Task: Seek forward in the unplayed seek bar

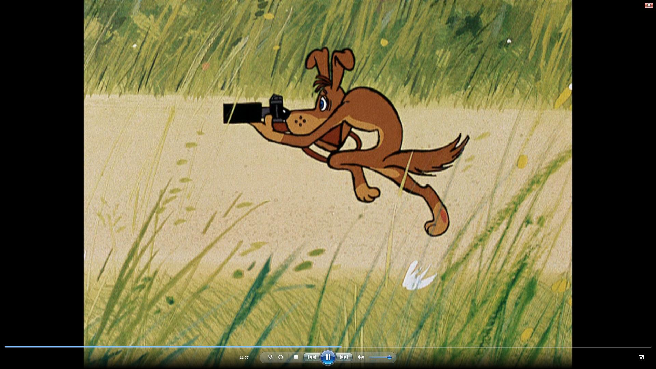Action: click(495, 347)
